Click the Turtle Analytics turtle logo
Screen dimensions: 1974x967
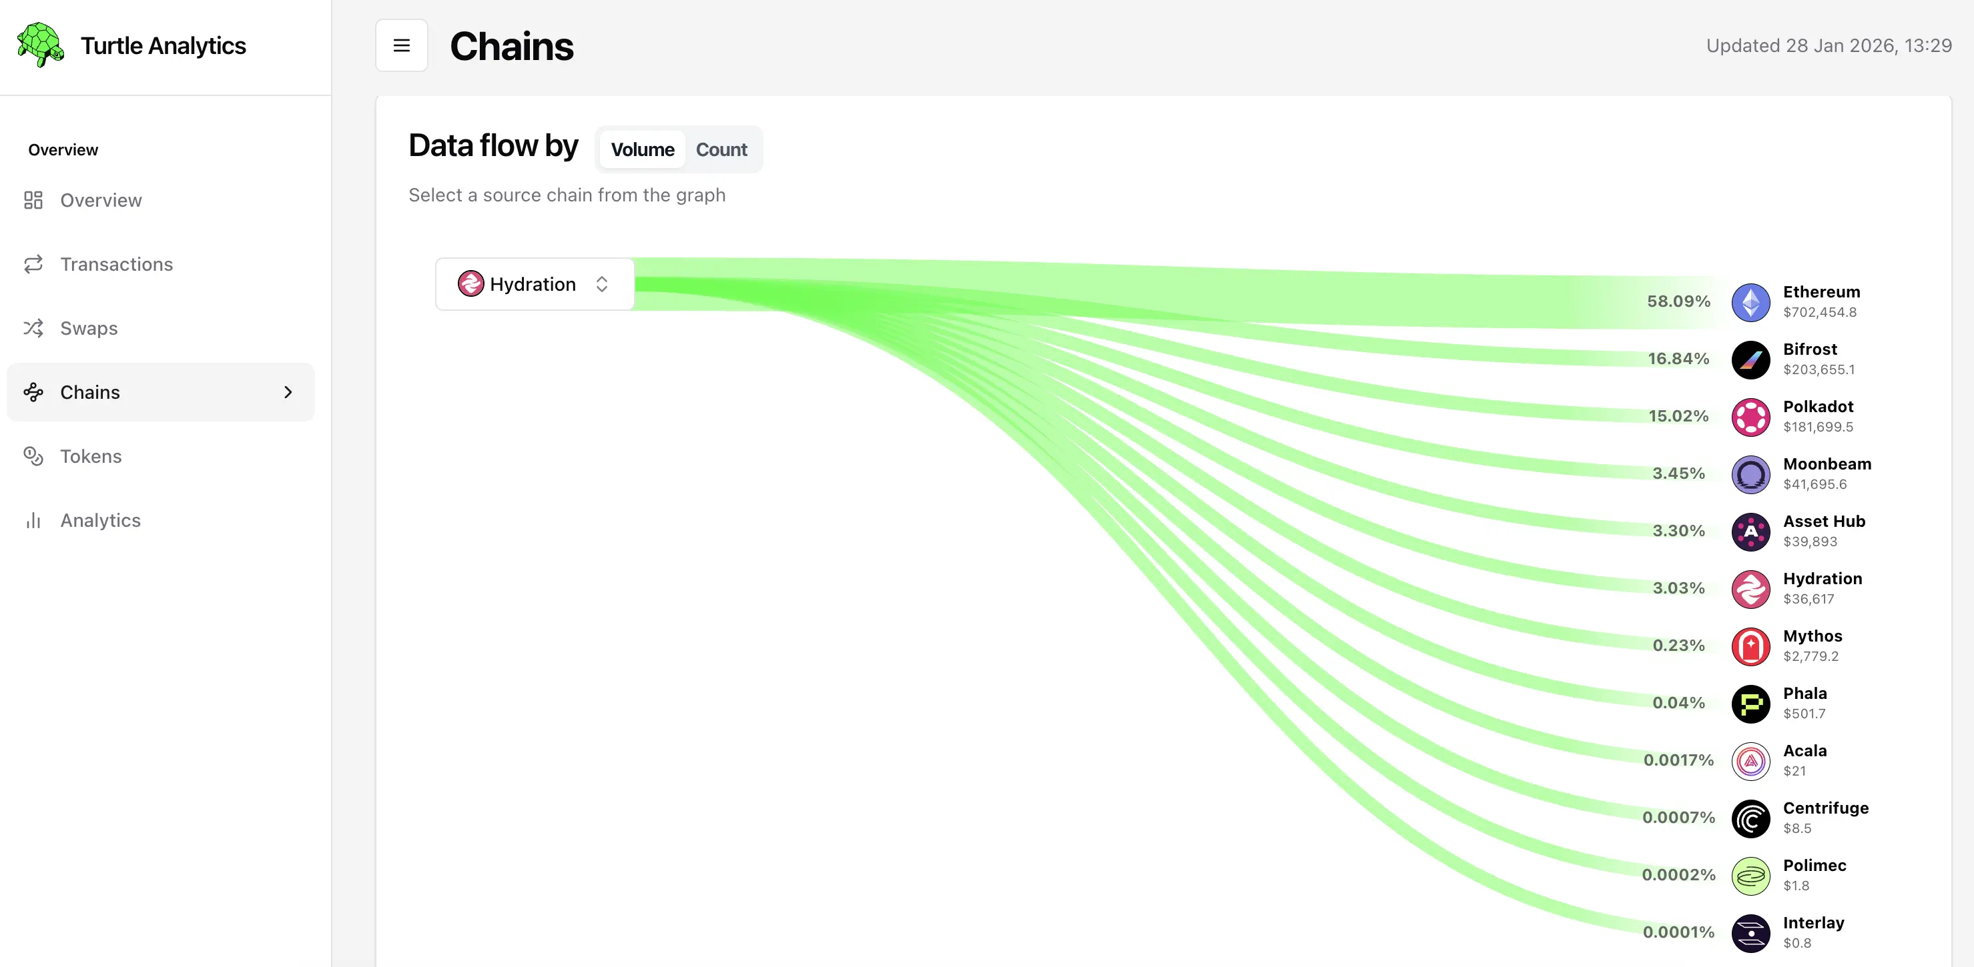coord(41,45)
